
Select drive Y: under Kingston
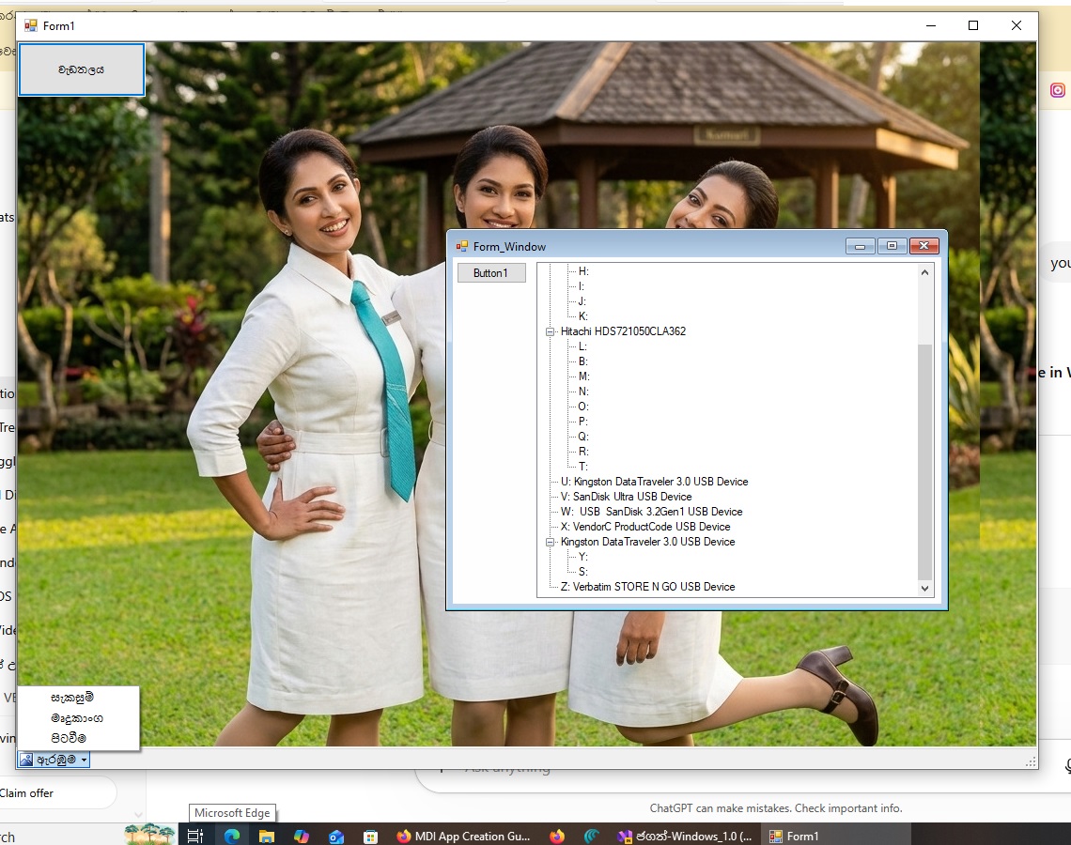coord(582,557)
